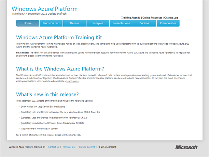Go to the Hands-on Labs tab
The image size is (209, 157).
coord(51,23)
